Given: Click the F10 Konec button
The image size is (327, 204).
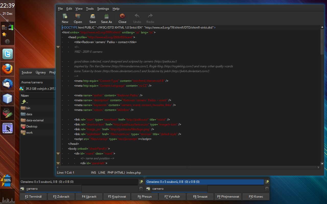Looking at the screenshot, I should [256, 197].
